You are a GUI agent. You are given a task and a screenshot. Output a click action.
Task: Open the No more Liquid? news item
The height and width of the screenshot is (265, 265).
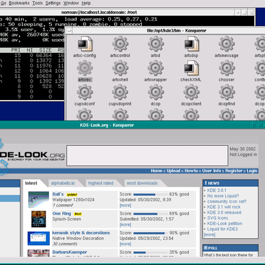click(223, 196)
